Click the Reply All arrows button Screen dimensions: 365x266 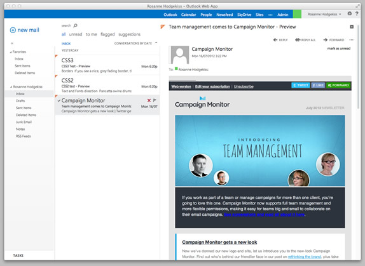click(x=305, y=40)
